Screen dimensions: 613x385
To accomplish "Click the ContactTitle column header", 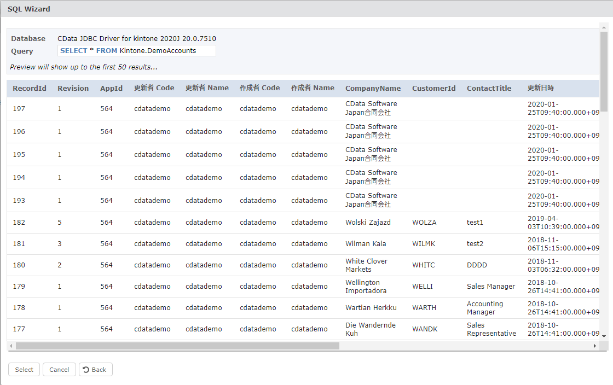I will click(489, 89).
